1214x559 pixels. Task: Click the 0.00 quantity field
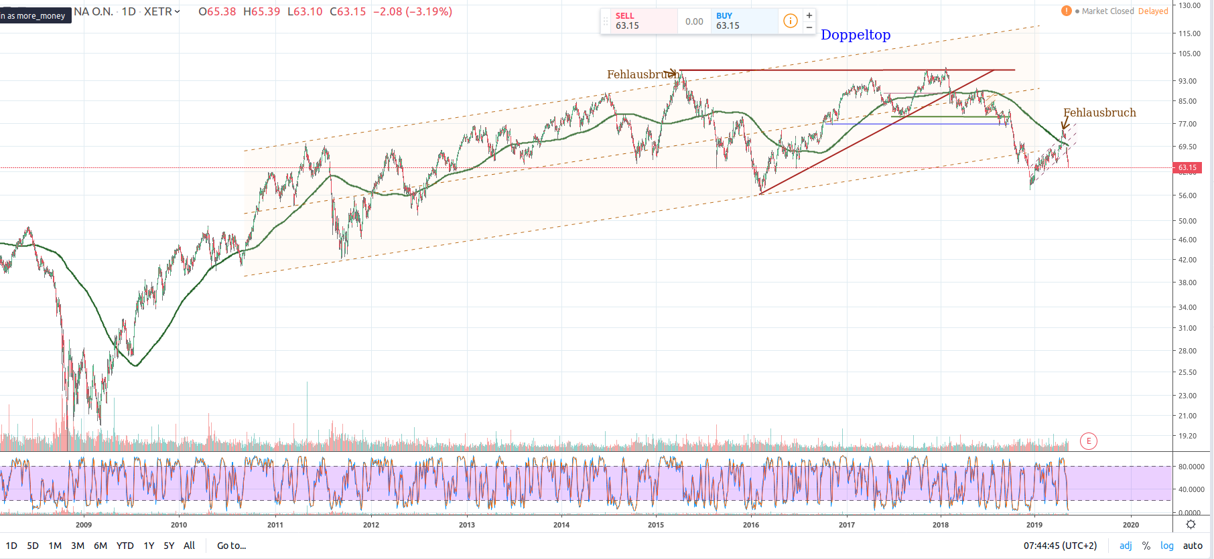click(x=694, y=21)
